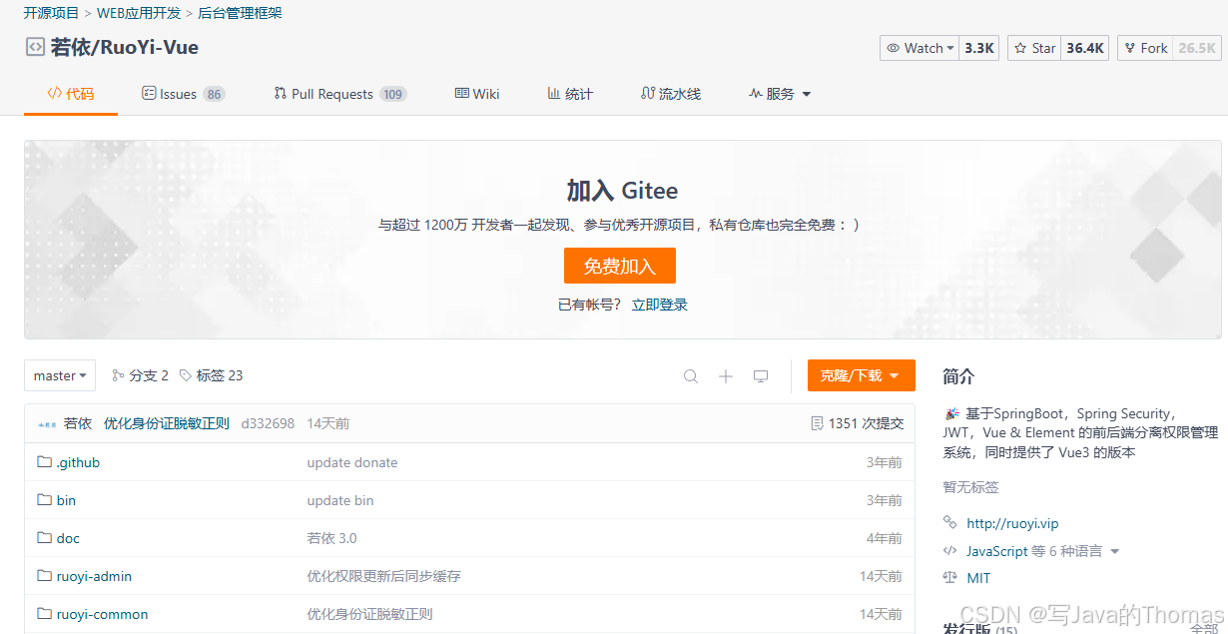The width and height of the screenshot is (1228, 634).
Task: Click the 优化权限更新后同步缓存 commit message
Action: click(384, 576)
